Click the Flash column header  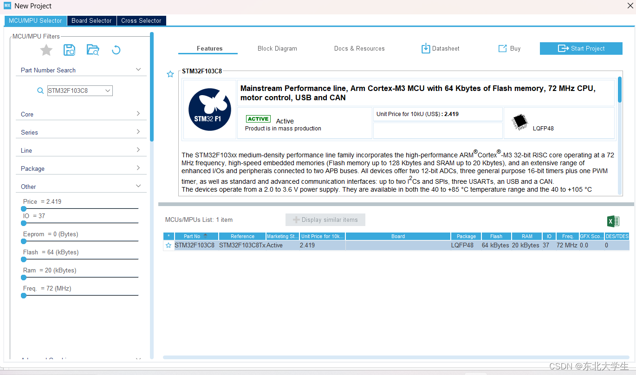pyautogui.click(x=496, y=236)
